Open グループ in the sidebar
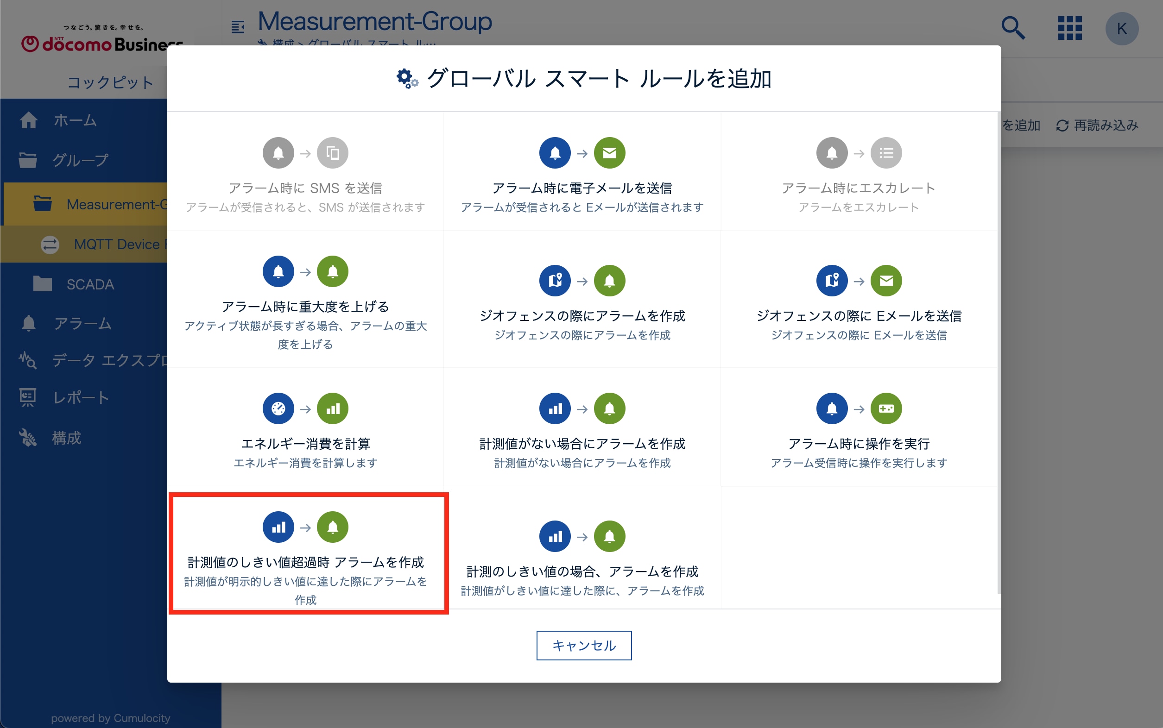1163x728 pixels. [80, 160]
